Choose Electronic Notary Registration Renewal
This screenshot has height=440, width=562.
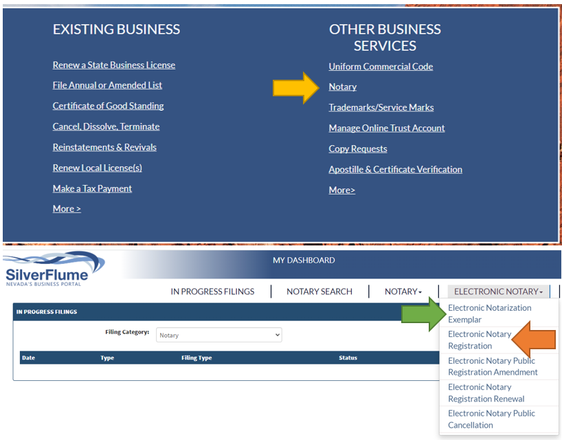pyautogui.click(x=486, y=393)
